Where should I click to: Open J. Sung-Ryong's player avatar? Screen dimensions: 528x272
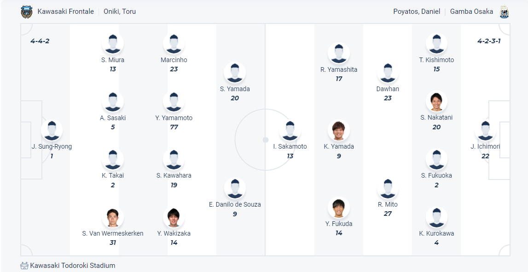(52, 130)
